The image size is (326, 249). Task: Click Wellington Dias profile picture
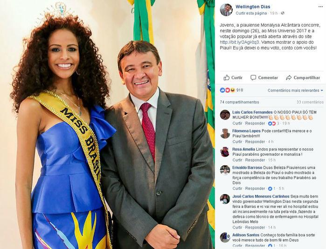tap(226, 10)
